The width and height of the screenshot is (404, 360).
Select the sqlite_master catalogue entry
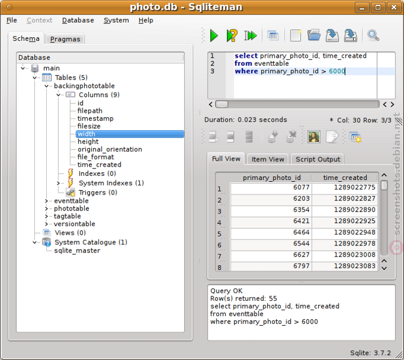pyautogui.click(x=77, y=251)
